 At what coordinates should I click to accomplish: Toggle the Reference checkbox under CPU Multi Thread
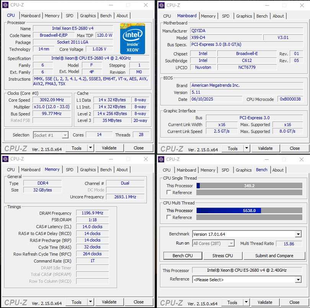point(169,217)
